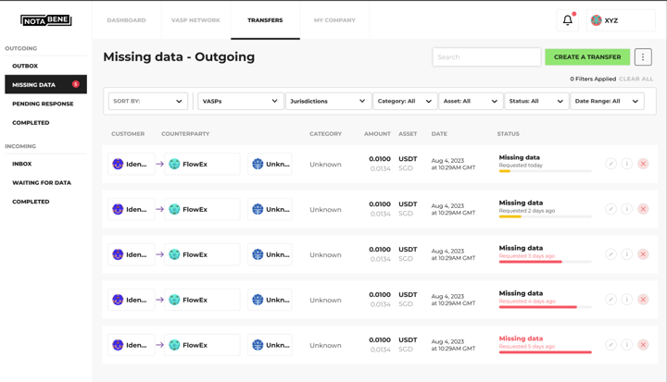Cancel the transfer requested 3 days ago
This screenshot has width=667, height=382.
click(643, 254)
